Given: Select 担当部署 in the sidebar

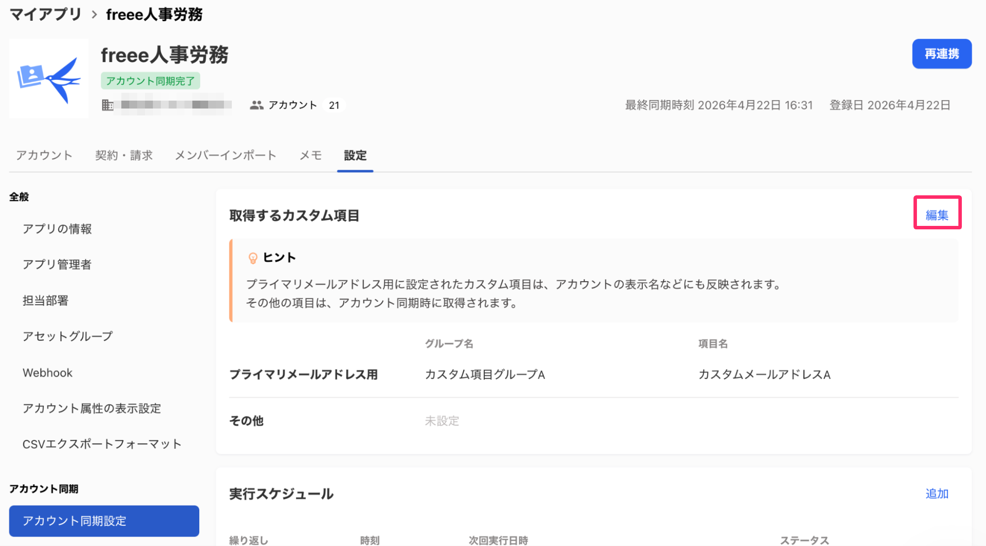Looking at the screenshot, I should (45, 300).
